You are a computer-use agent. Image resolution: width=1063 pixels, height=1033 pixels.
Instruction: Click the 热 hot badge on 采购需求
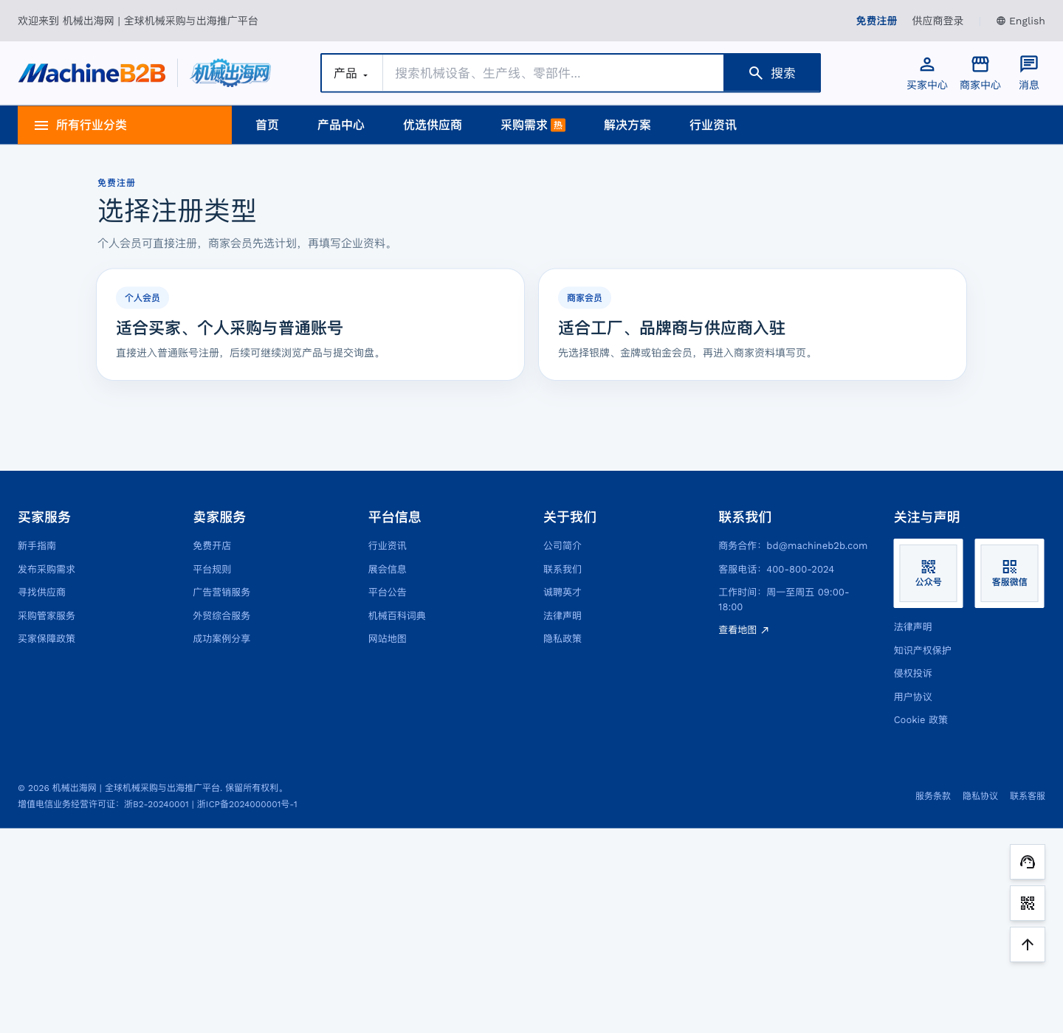[x=558, y=125]
